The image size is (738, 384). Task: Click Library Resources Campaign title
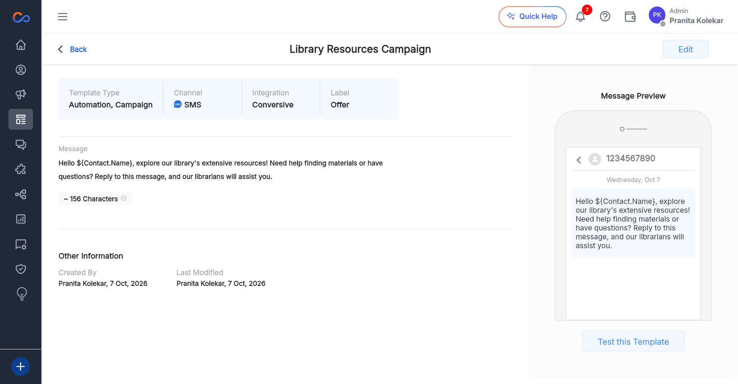point(360,49)
